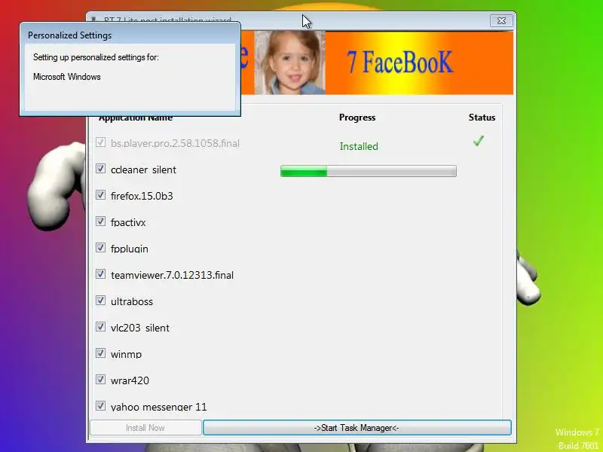This screenshot has height=452, width=603.
Task: Click the ccleaner silent label
Action: coord(143,170)
